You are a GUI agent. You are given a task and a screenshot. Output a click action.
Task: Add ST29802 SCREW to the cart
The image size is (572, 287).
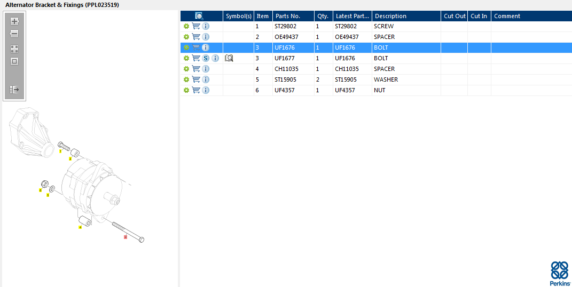tap(196, 26)
